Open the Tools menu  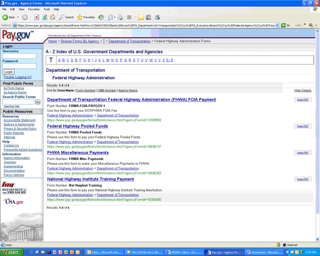(47, 9)
